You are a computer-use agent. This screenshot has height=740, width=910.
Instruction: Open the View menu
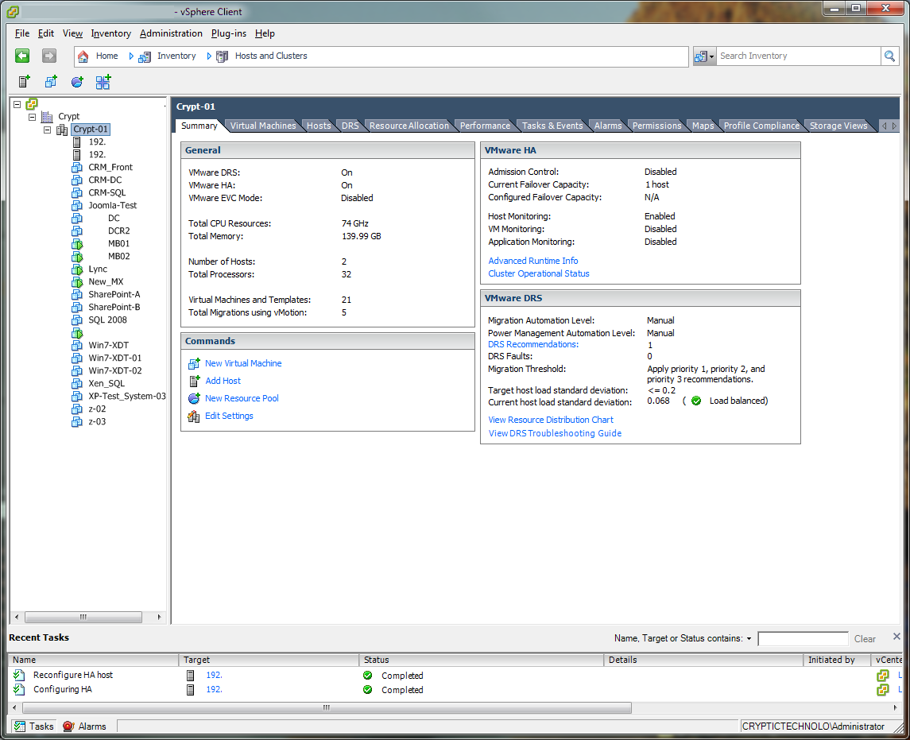(72, 33)
